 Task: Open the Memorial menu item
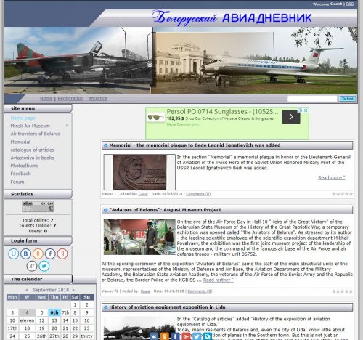pyautogui.click(x=20, y=142)
